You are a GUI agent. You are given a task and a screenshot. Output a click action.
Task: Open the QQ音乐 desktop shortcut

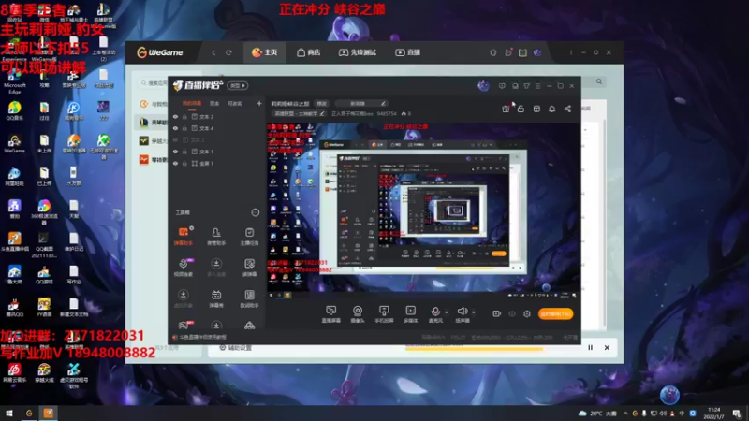pyautogui.click(x=14, y=110)
